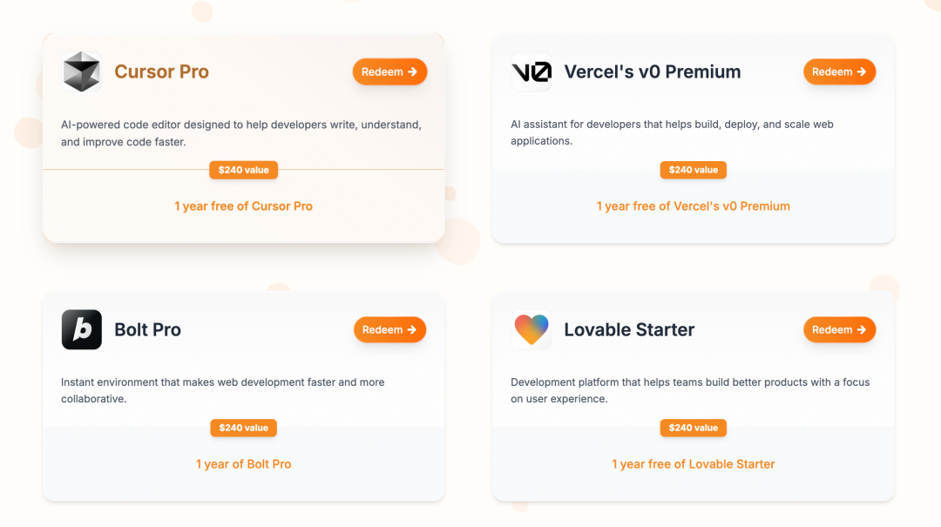The image size is (941, 527).
Task: Click the Vercel v0 logo icon
Action: coord(531,72)
